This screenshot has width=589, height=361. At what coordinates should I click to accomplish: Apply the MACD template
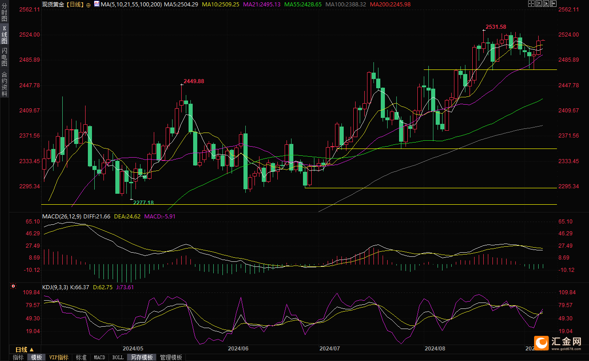point(99,357)
